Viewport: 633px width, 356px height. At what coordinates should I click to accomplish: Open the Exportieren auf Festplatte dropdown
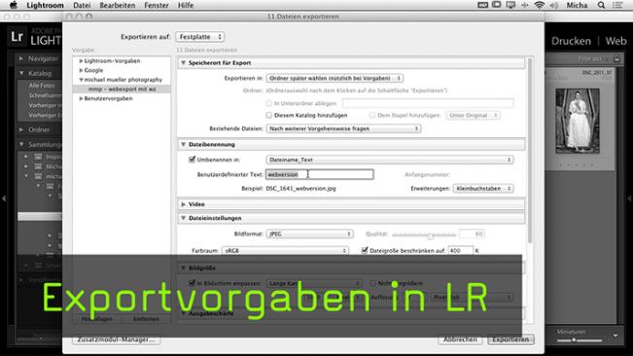coord(200,37)
